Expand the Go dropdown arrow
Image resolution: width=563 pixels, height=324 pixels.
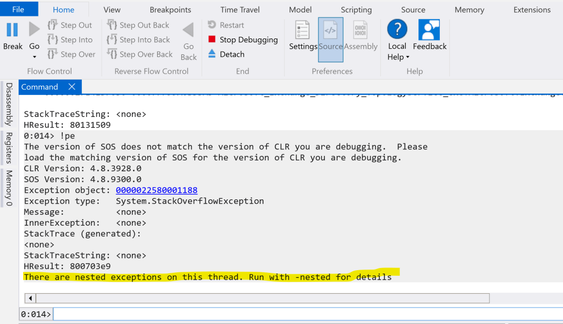[x=34, y=57]
